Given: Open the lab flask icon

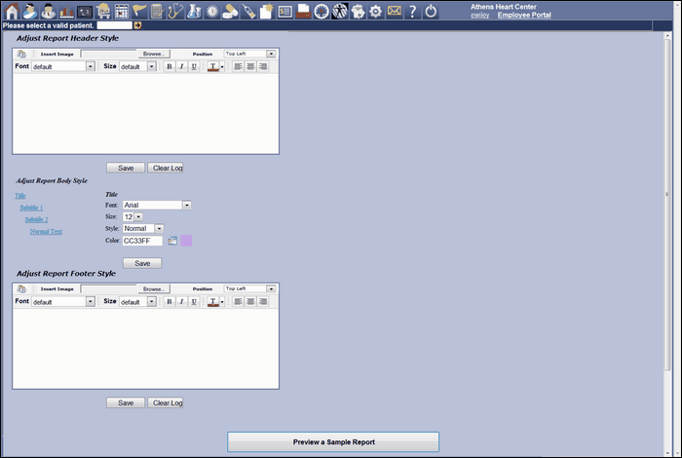Looking at the screenshot, I should (194, 12).
